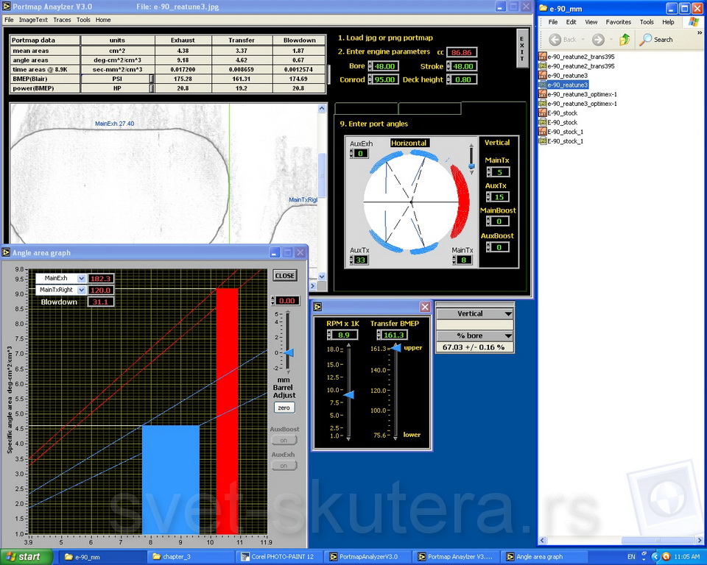This screenshot has height=565, width=707.
Task: Click the Up folder icon in Explorer
Action: 625,39
